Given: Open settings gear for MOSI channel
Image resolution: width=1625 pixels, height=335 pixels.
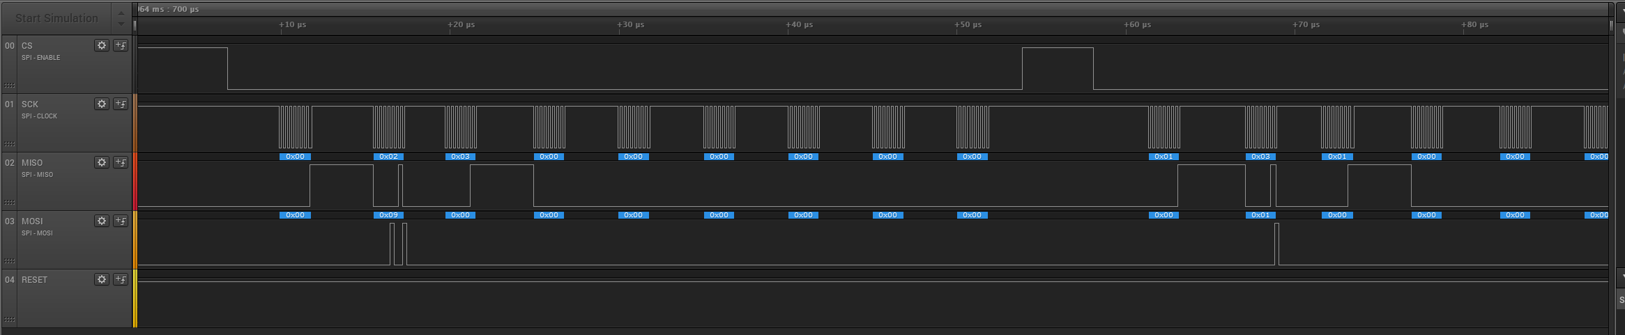Looking at the screenshot, I should point(102,221).
